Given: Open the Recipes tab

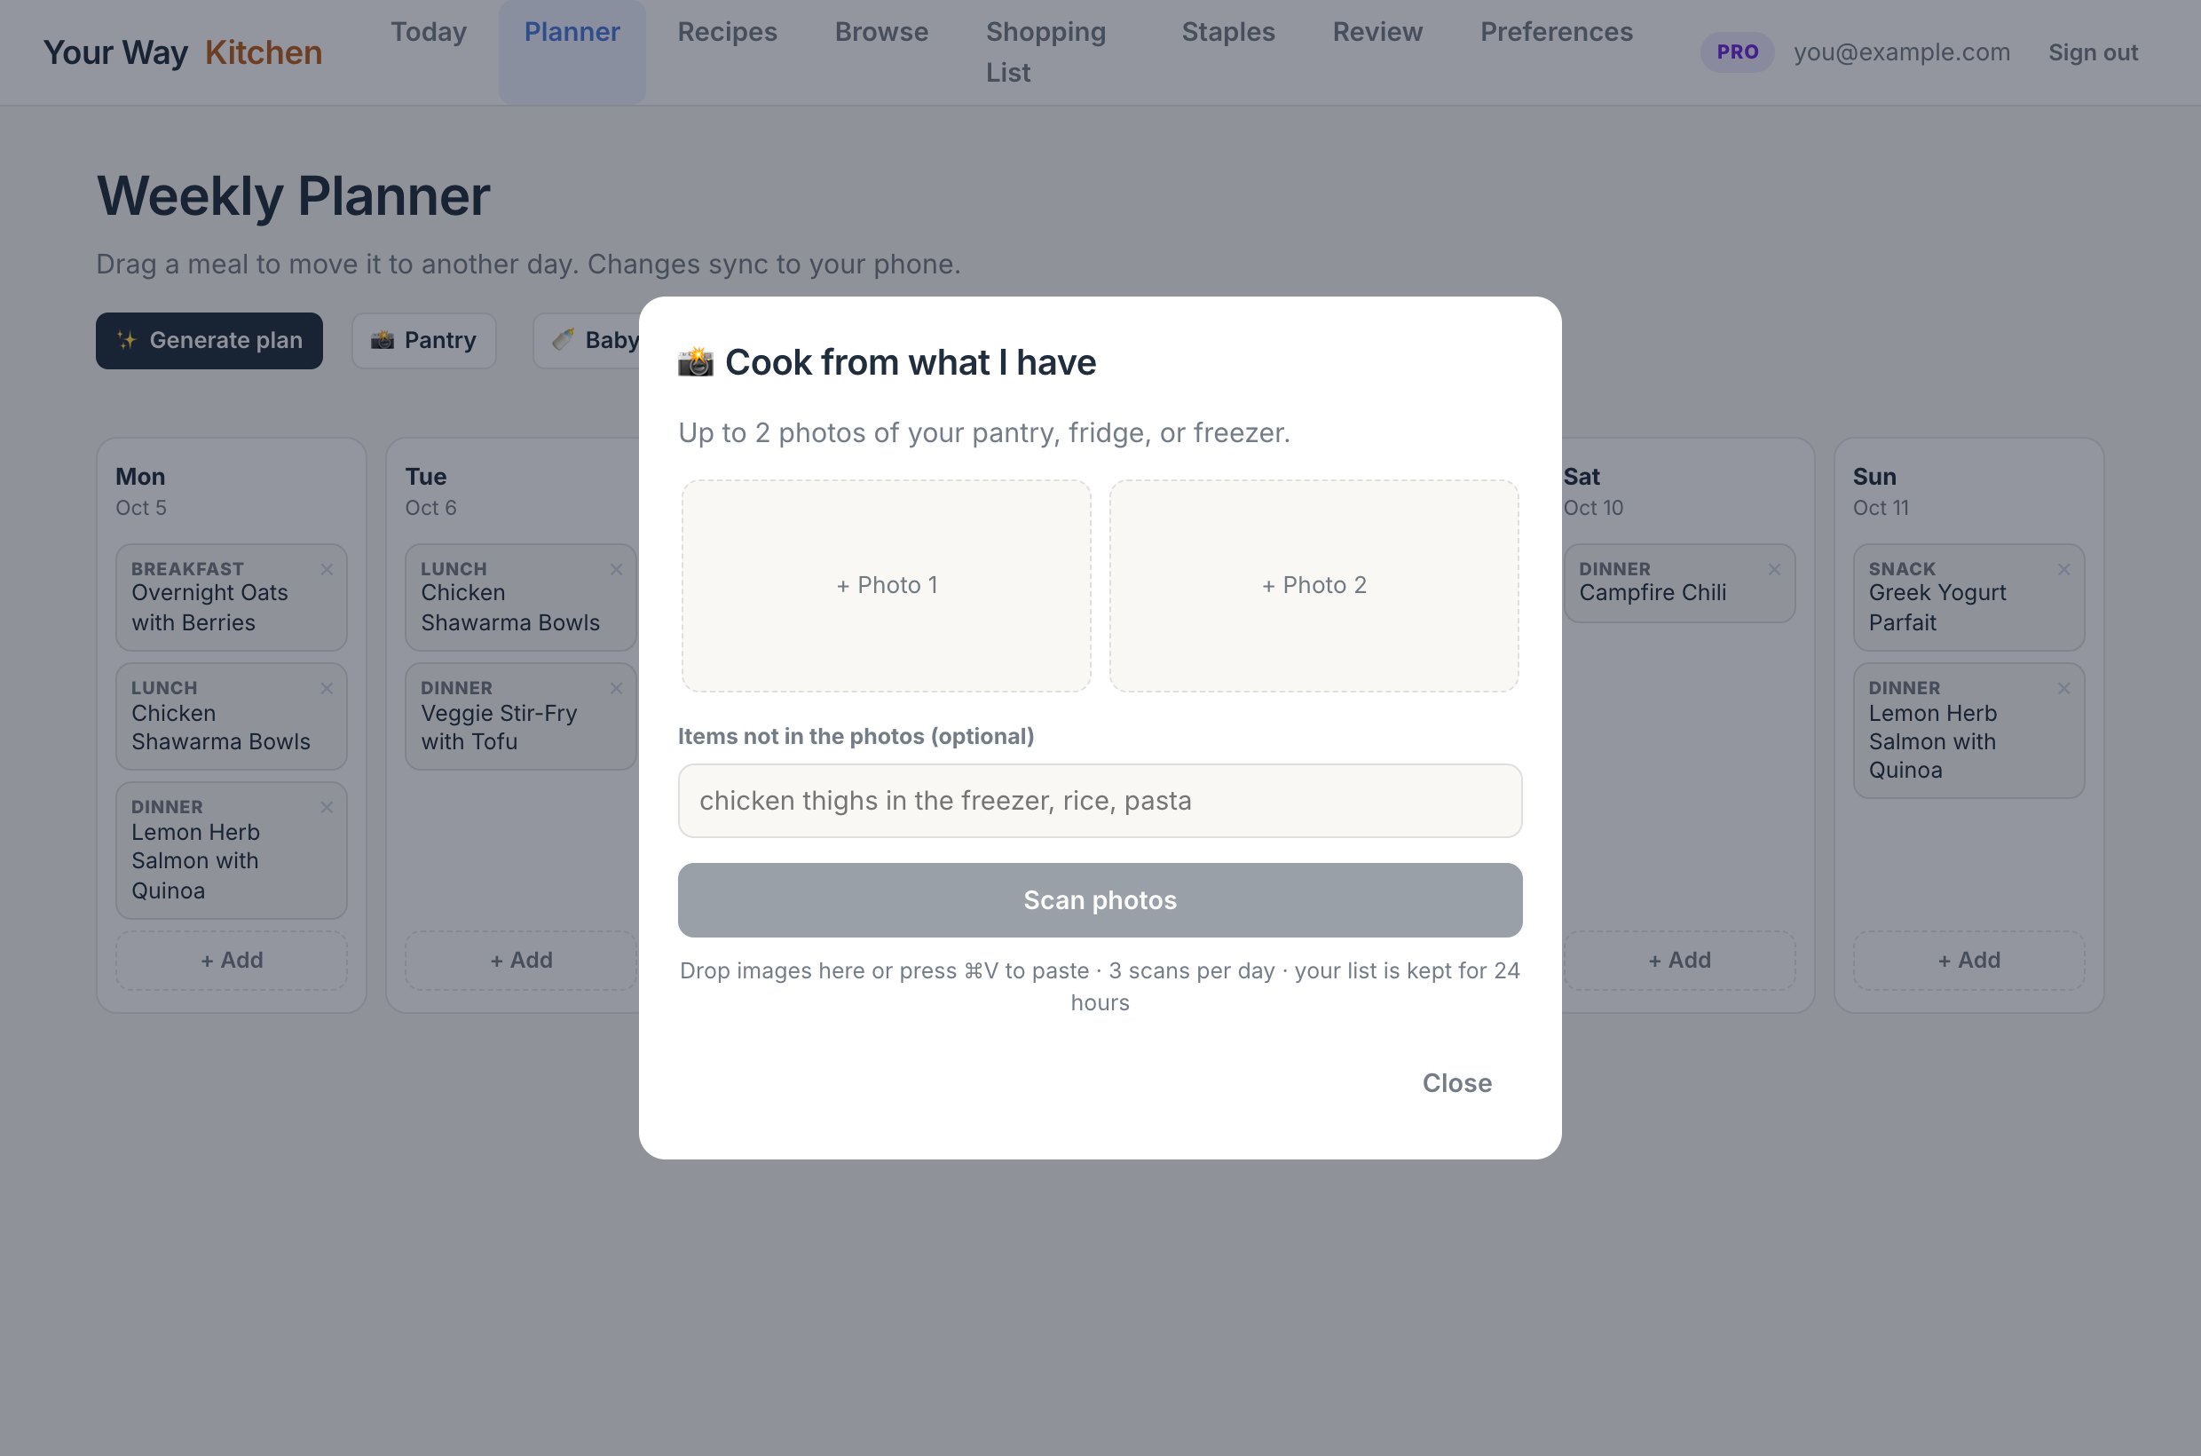Looking at the screenshot, I should point(727,32).
